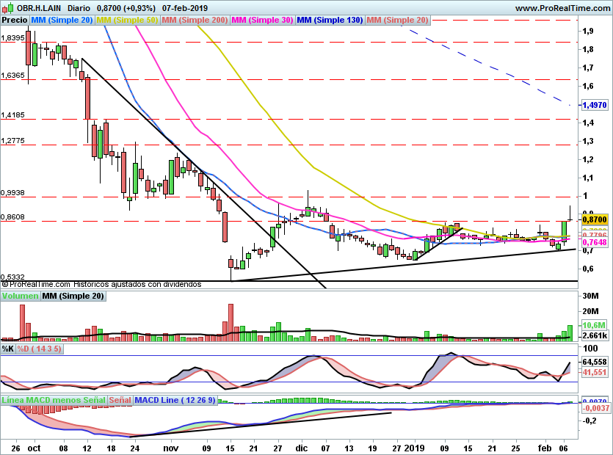This screenshot has width=613, height=455.
Task: Select the yellow MM (Simple 50) label
Action: click(x=128, y=20)
